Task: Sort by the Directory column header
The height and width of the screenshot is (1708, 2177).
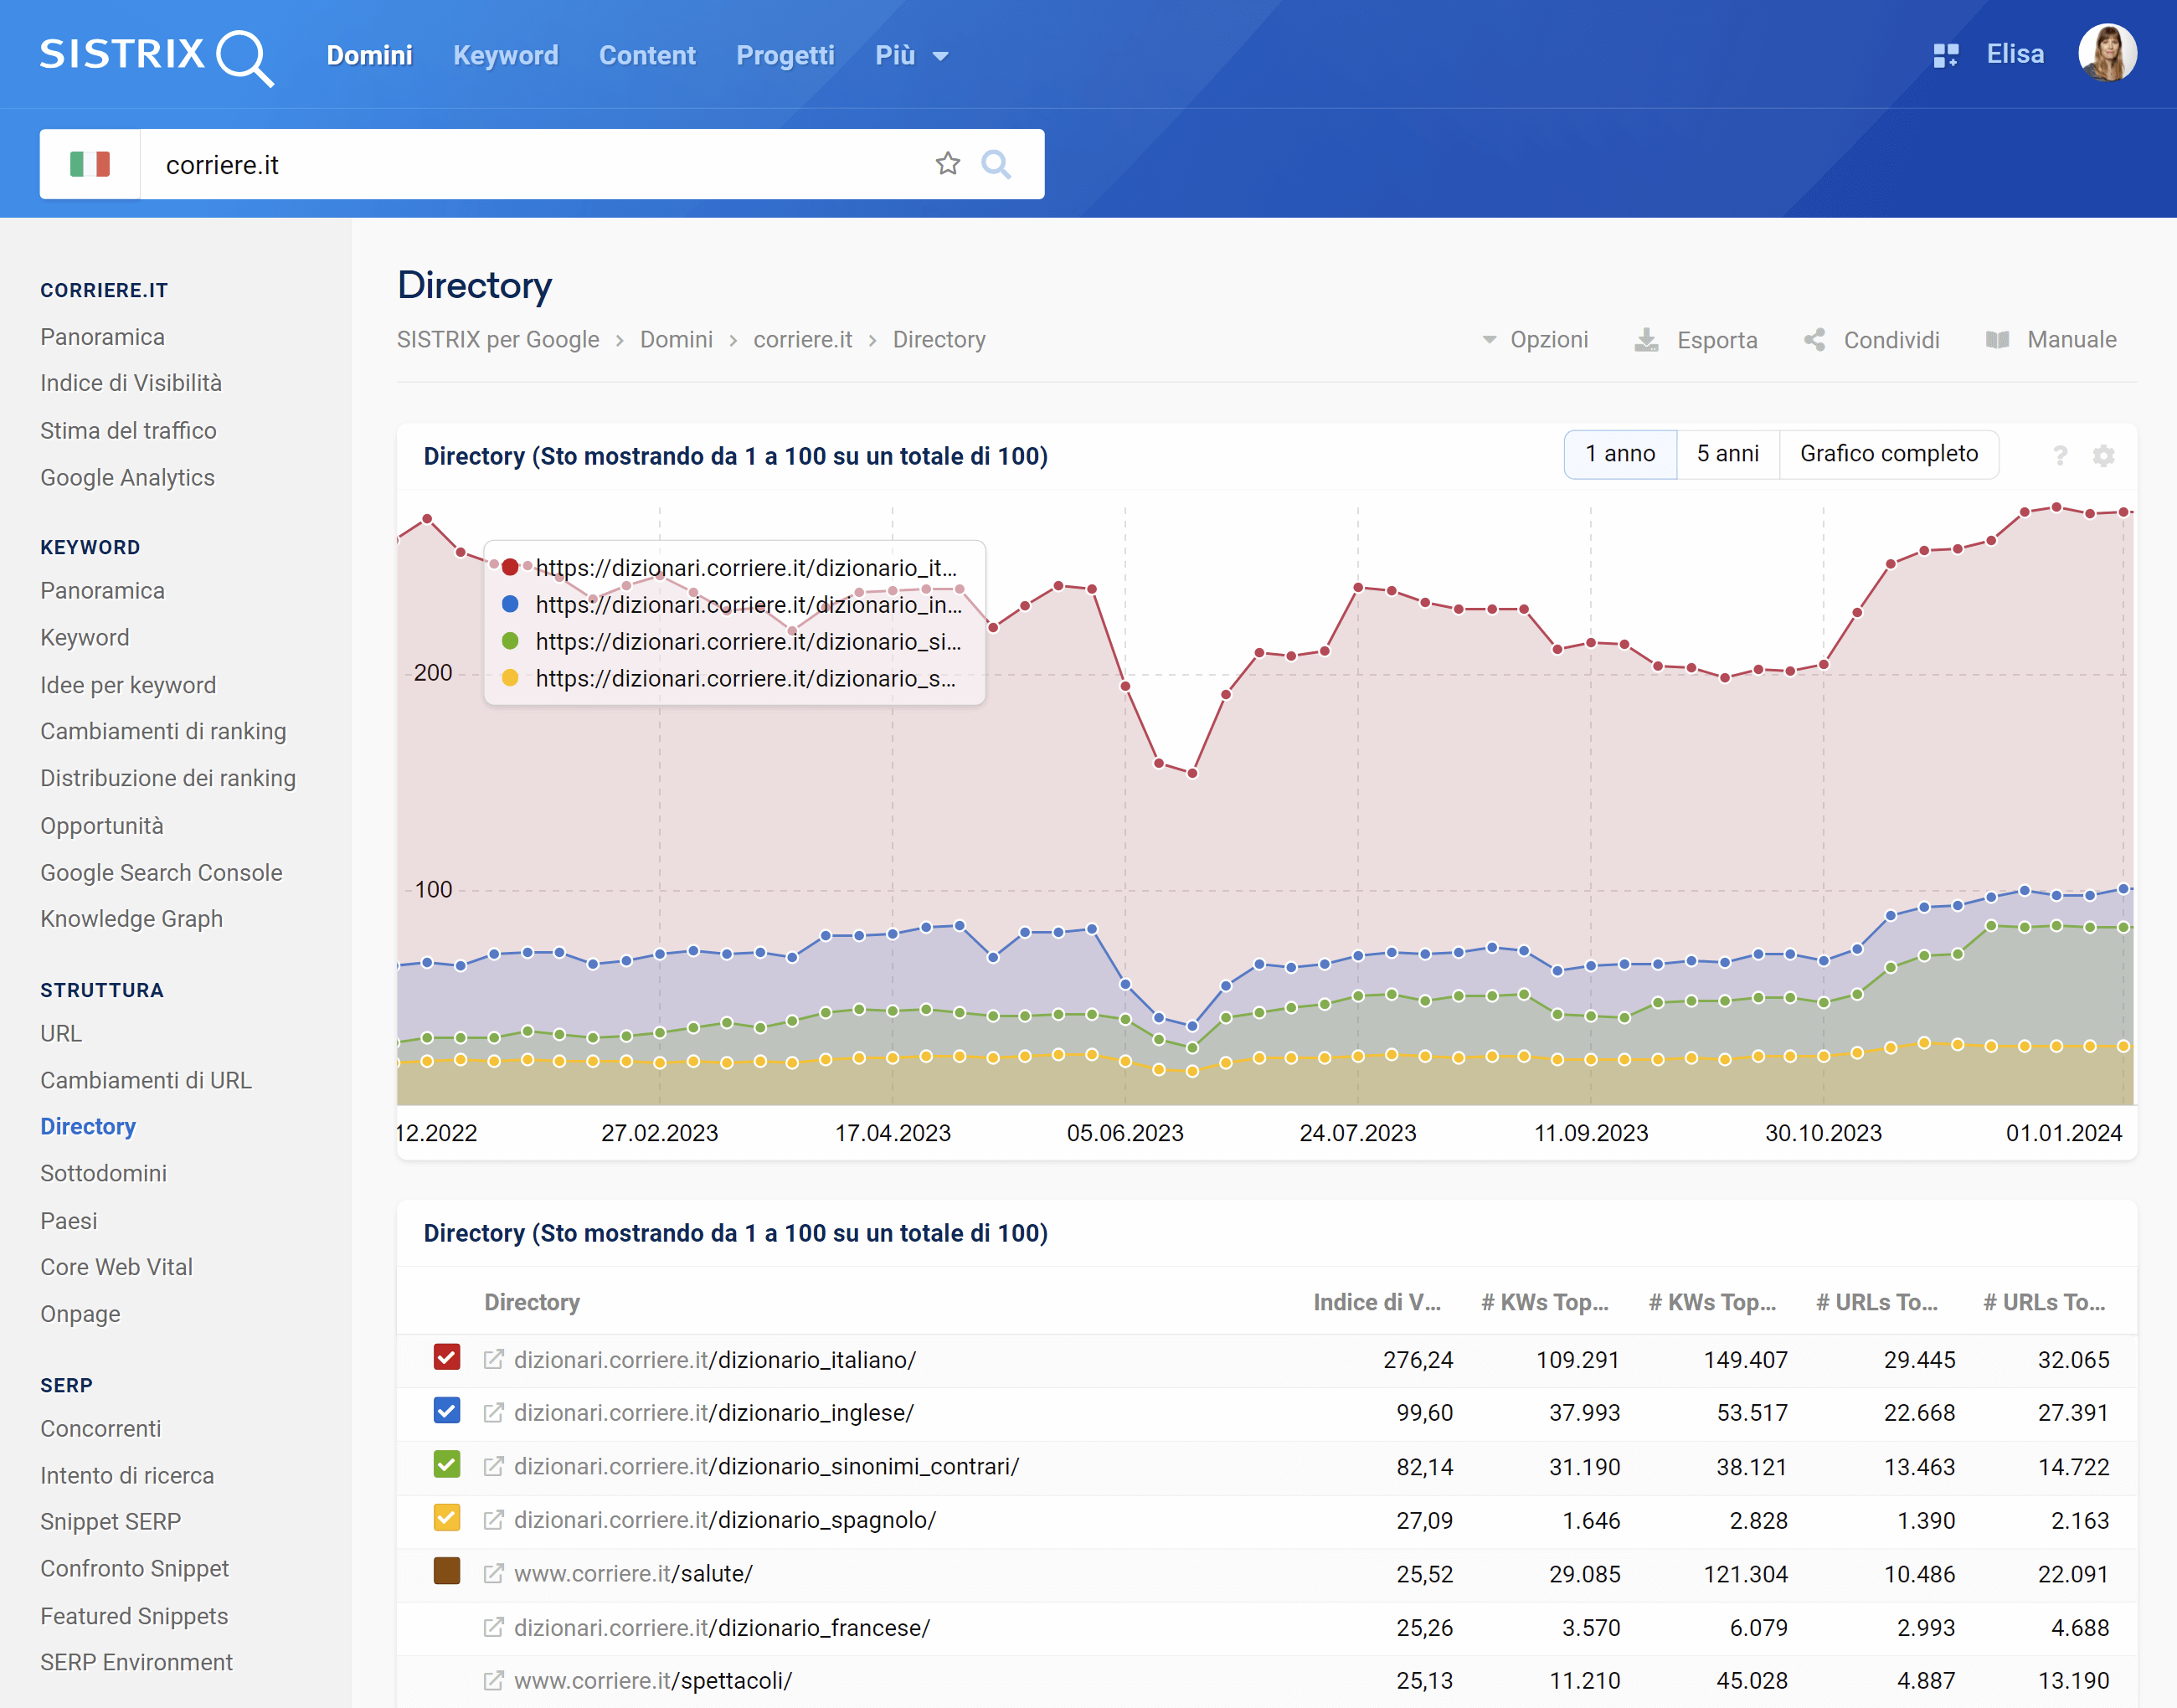Action: [532, 1303]
